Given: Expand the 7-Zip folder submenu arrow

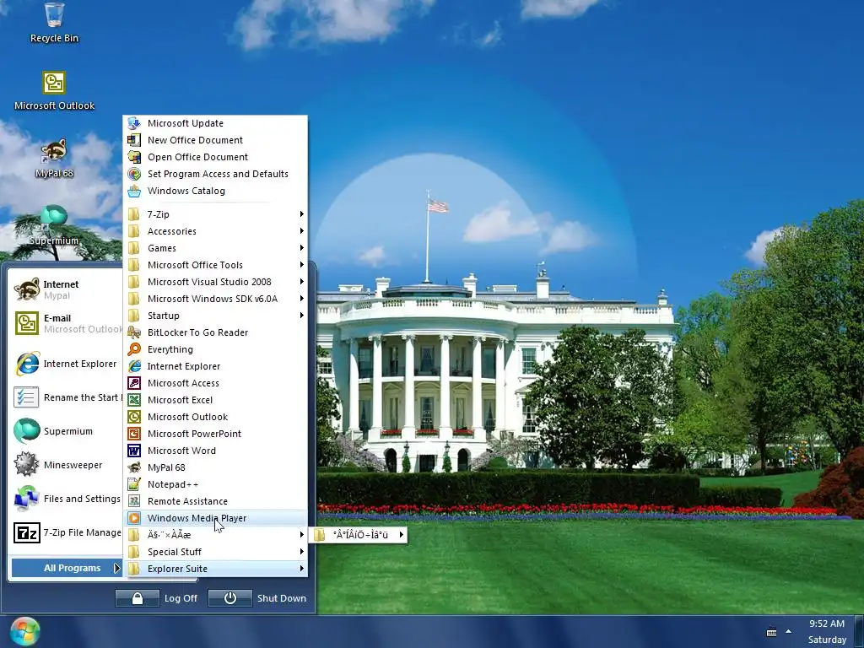Looking at the screenshot, I should [301, 213].
